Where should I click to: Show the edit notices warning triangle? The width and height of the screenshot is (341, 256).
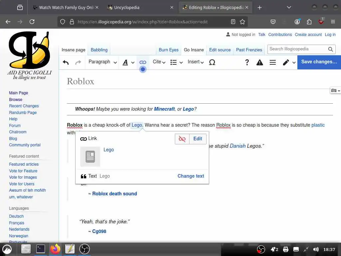pyautogui.click(x=260, y=62)
